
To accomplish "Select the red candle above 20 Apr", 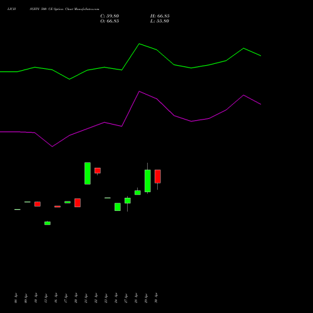I will 78,203.
